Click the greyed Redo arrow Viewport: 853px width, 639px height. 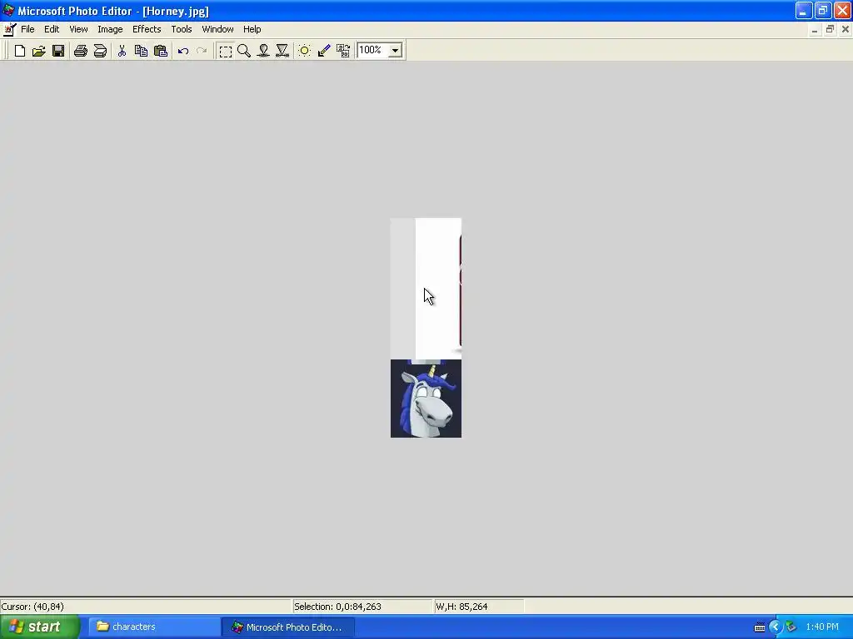click(x=202, y=51)
